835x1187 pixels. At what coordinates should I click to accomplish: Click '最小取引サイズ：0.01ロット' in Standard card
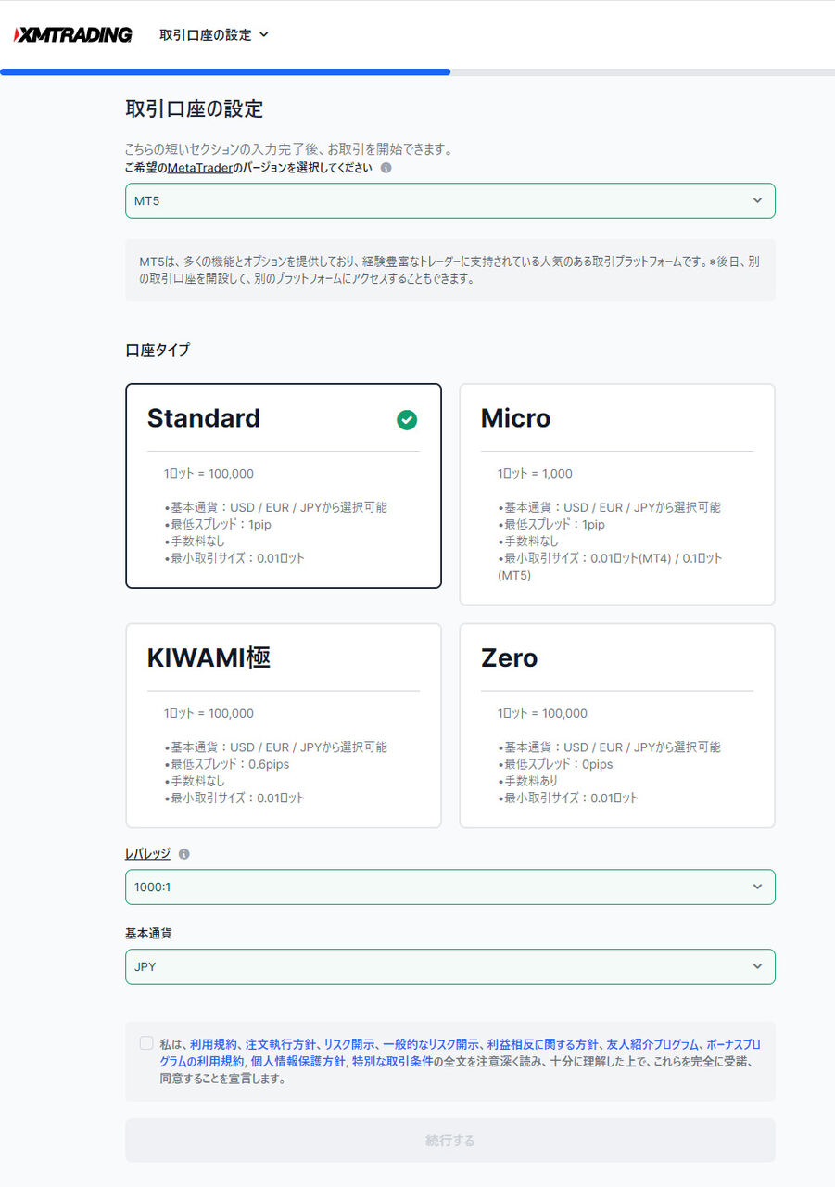(234, 558)
